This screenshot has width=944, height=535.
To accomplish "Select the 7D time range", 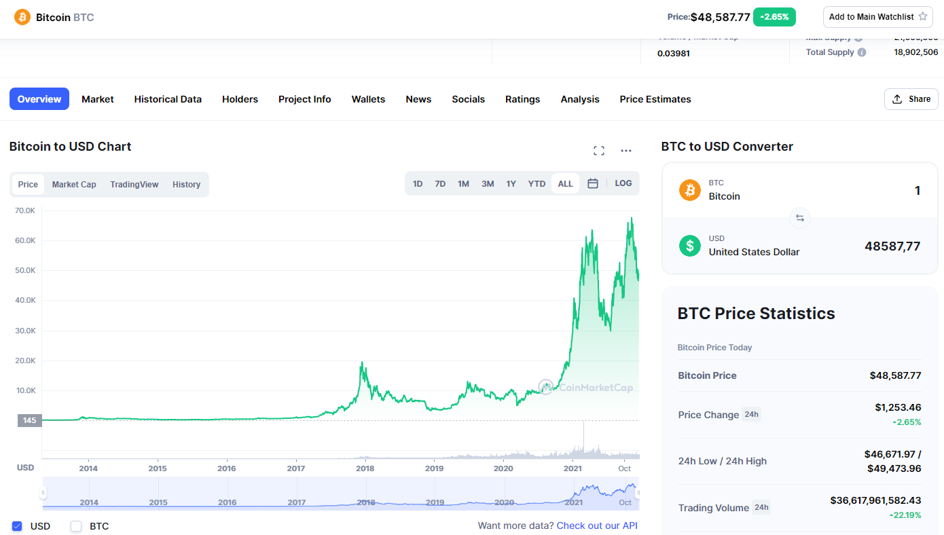I will click(x=440, y=184).
